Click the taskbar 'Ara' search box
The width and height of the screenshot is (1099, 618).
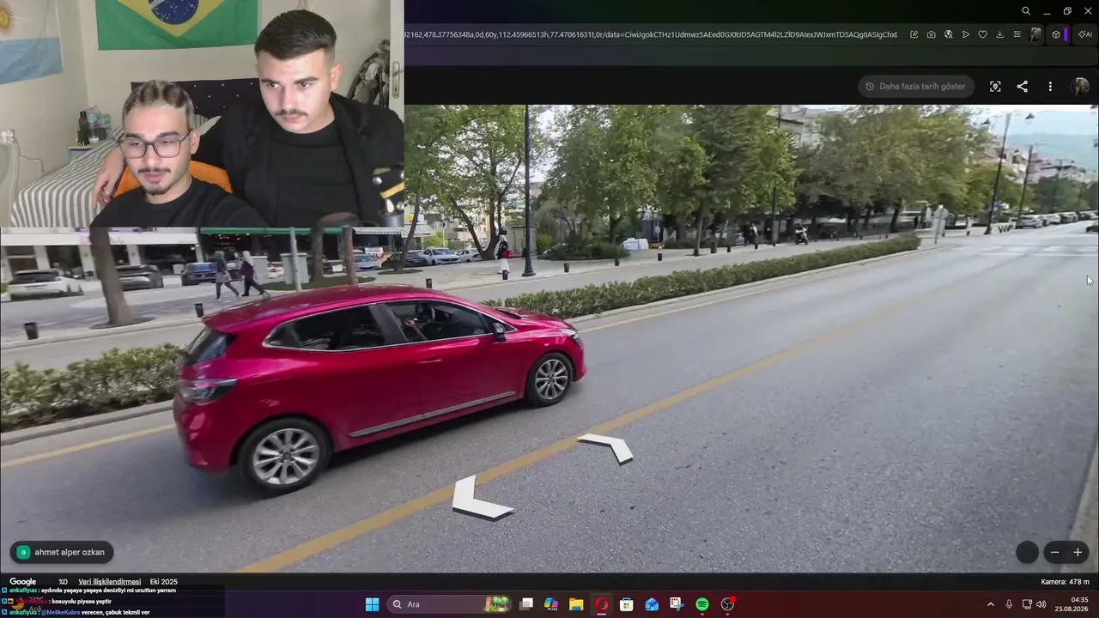click(449, 604)
